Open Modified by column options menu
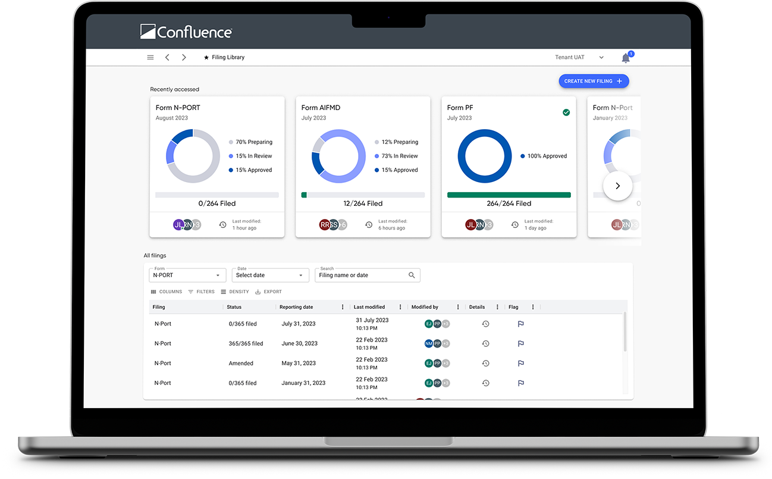 tap(458, 307)
